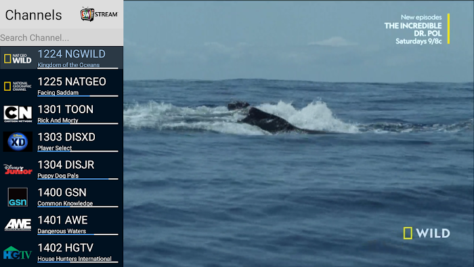Select channel 1401 AWE

(x=62, y=225)
